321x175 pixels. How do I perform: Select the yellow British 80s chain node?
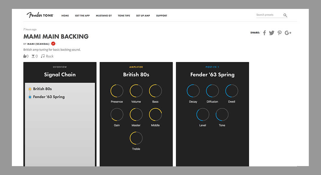coord(30,89)
